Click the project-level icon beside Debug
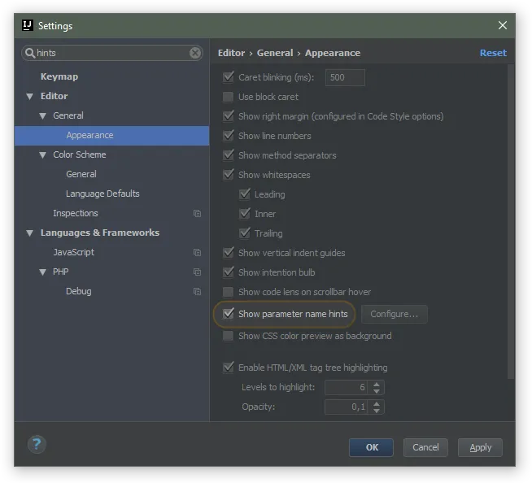This screenshot has width=532, height=483. (x=197, y=291)
